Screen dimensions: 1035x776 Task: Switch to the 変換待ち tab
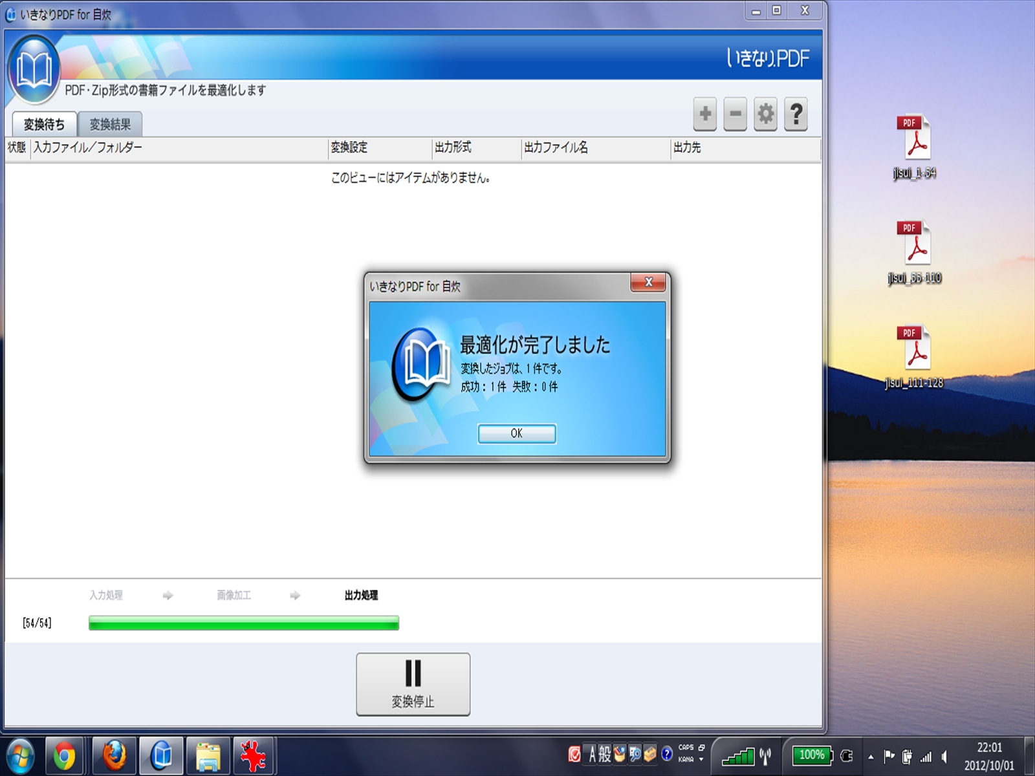44,124
